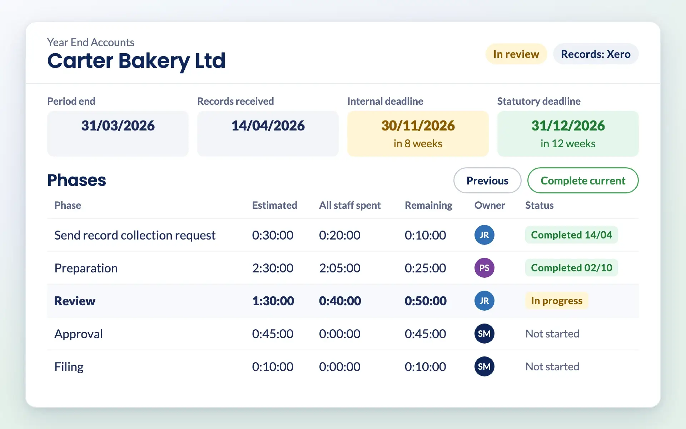This screenshot has height=429, width=686.
Task: Click the In review status badge
Action: [x=516, y=54]
